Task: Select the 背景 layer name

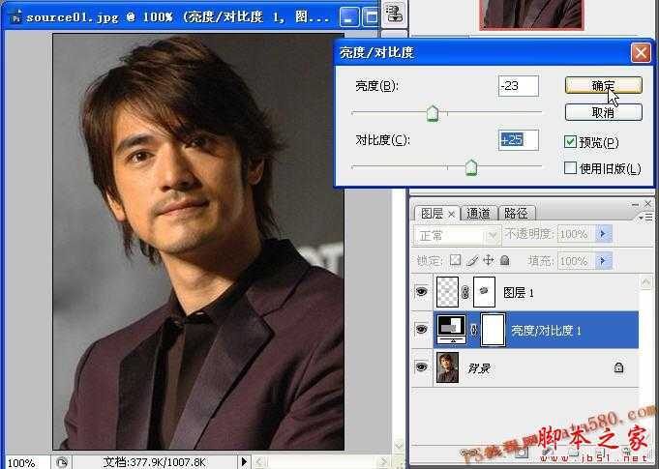Action: click(x=479, y=368)
